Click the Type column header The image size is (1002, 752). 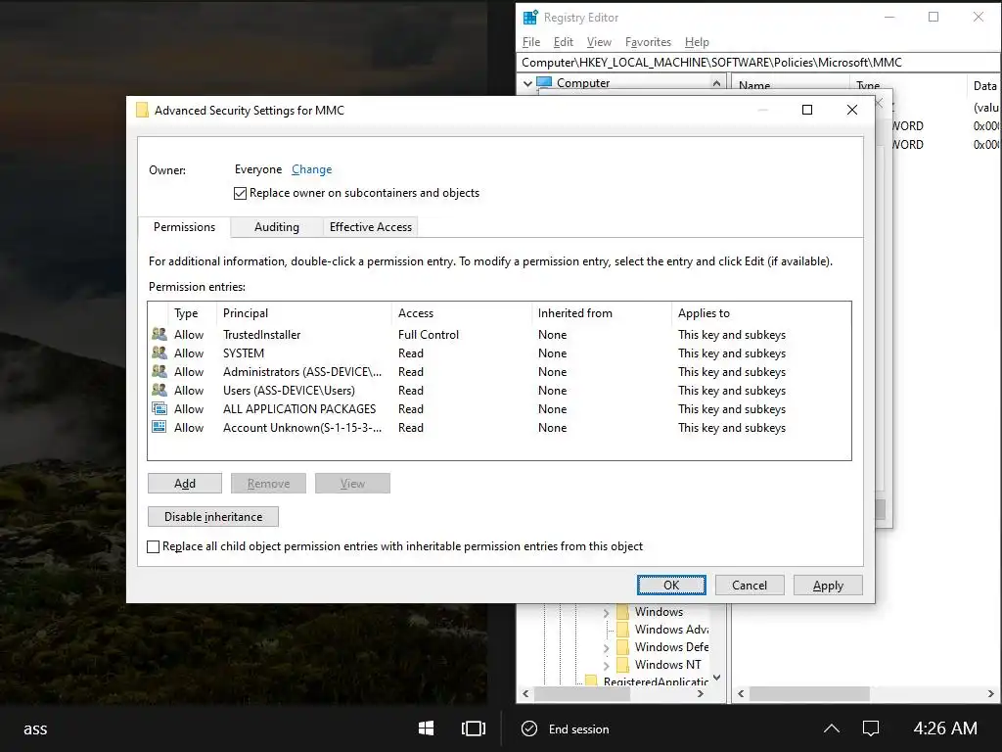tap(193, 313)
